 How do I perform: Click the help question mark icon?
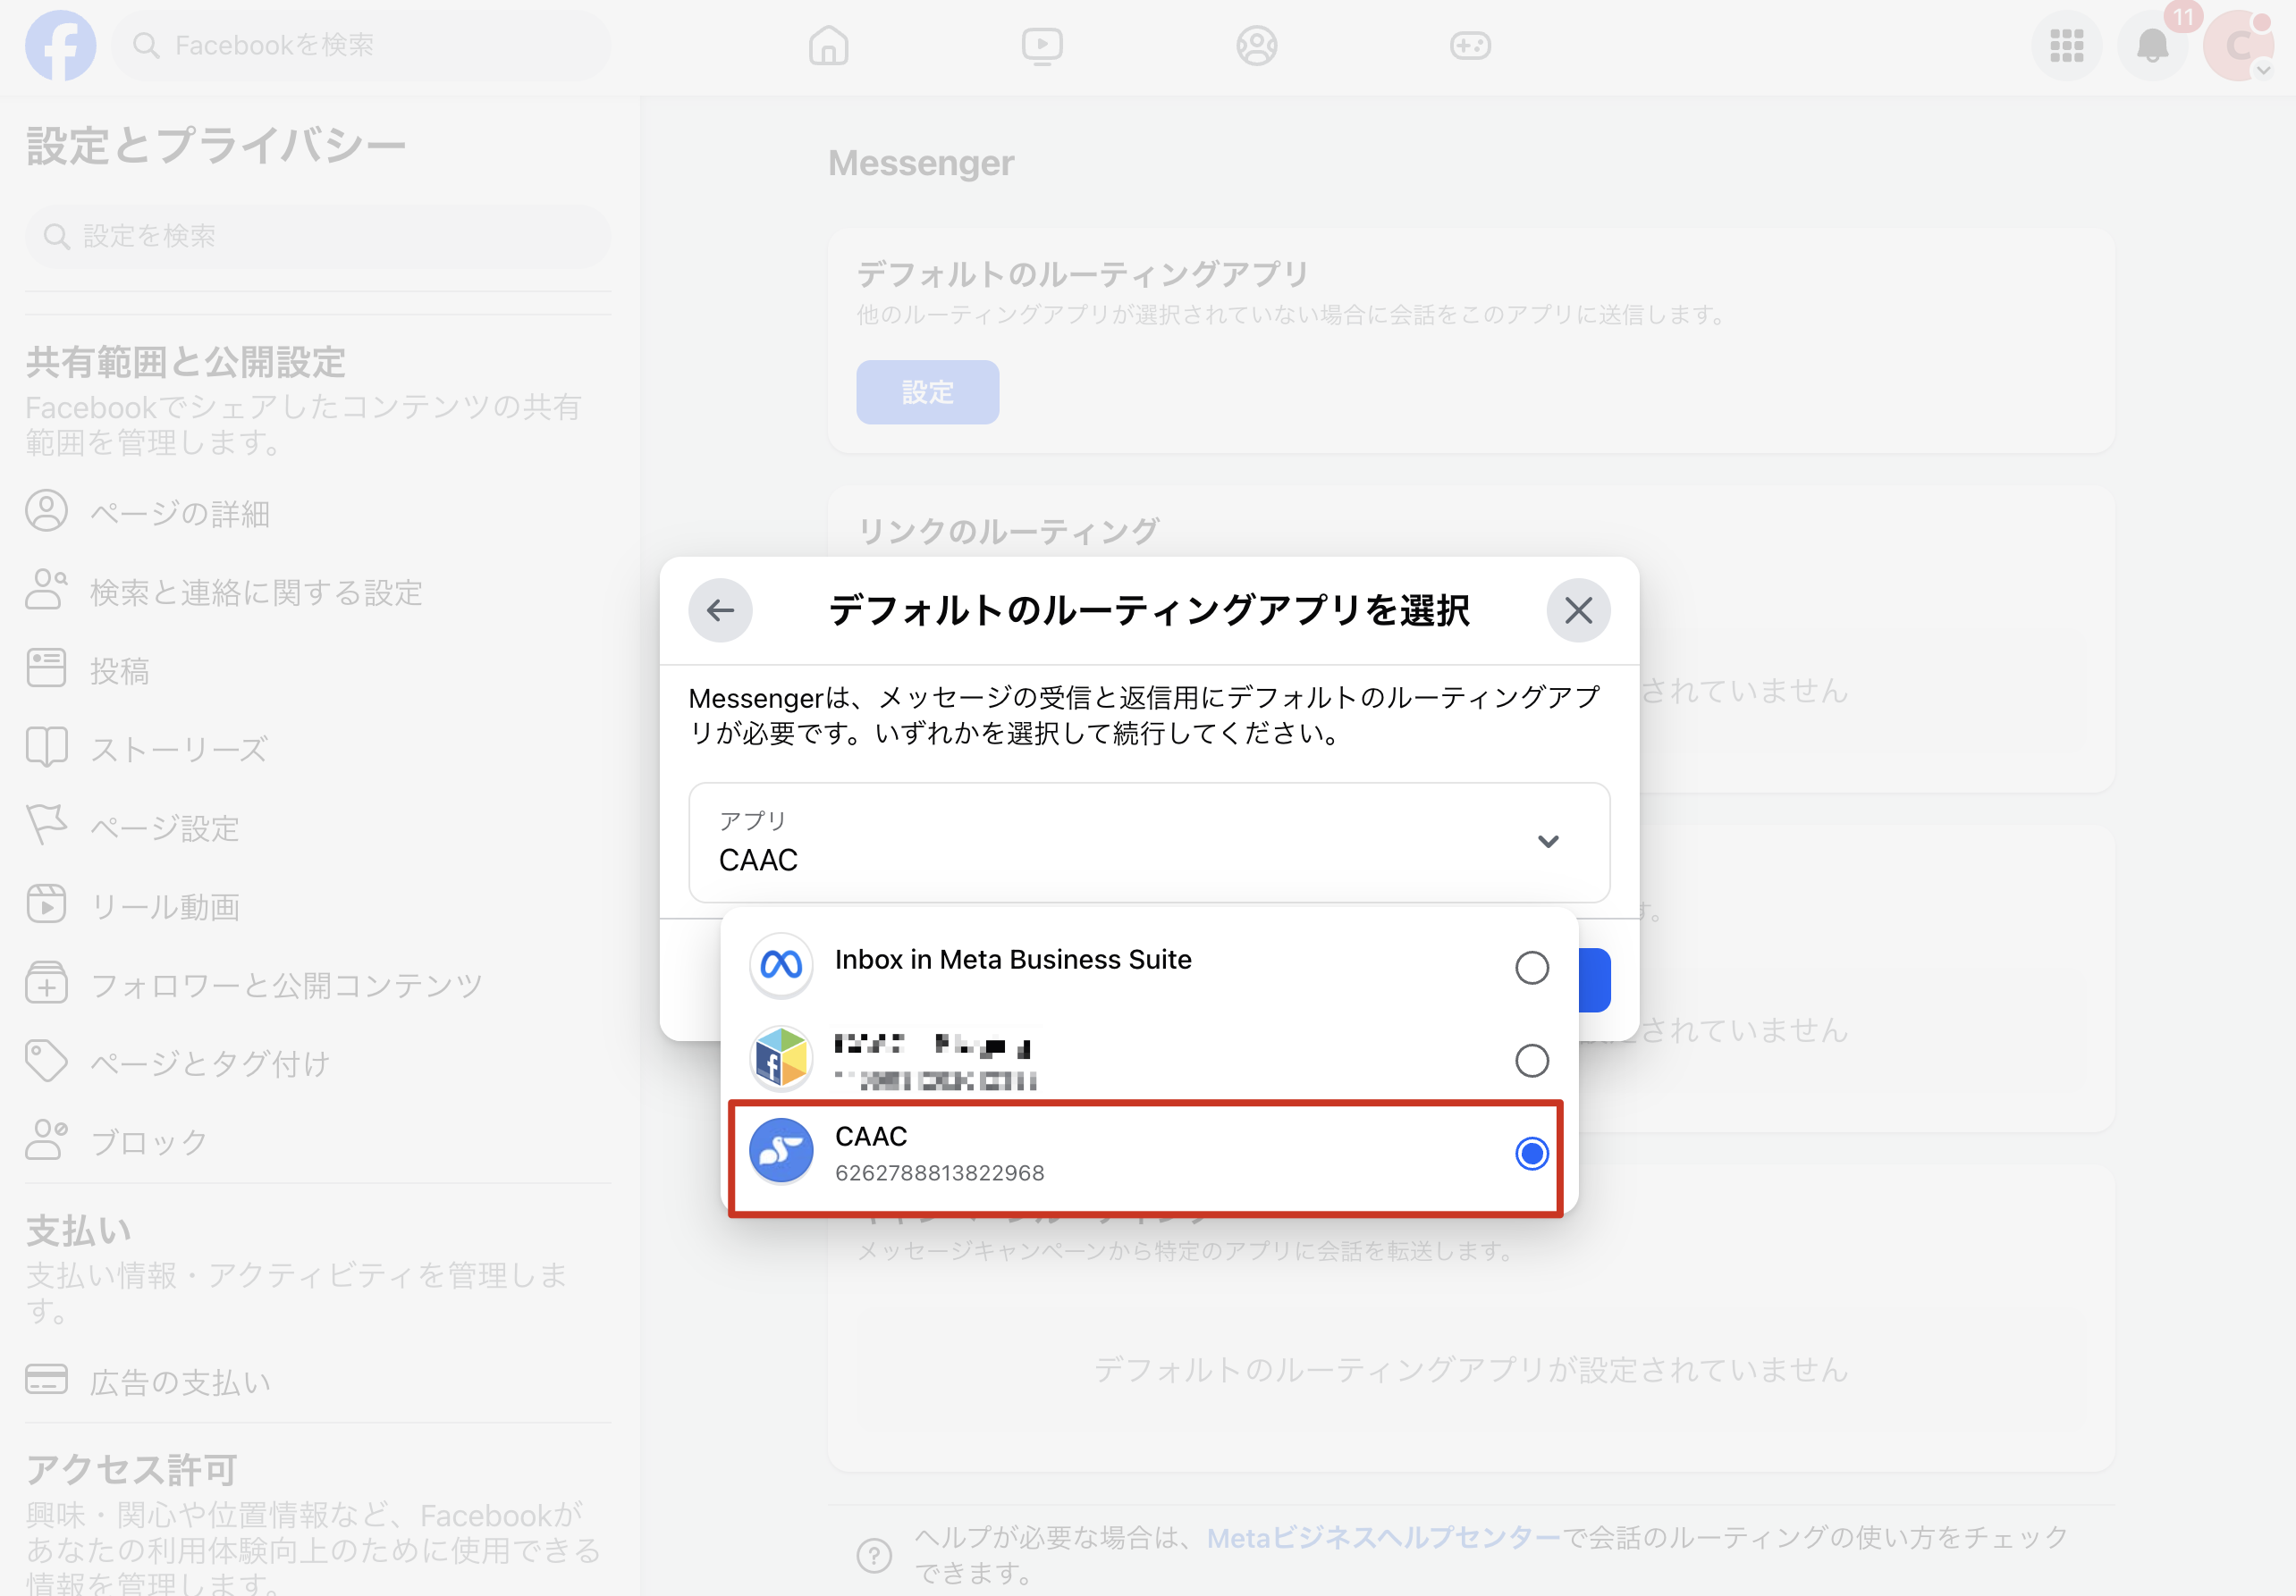point(874,1555)
